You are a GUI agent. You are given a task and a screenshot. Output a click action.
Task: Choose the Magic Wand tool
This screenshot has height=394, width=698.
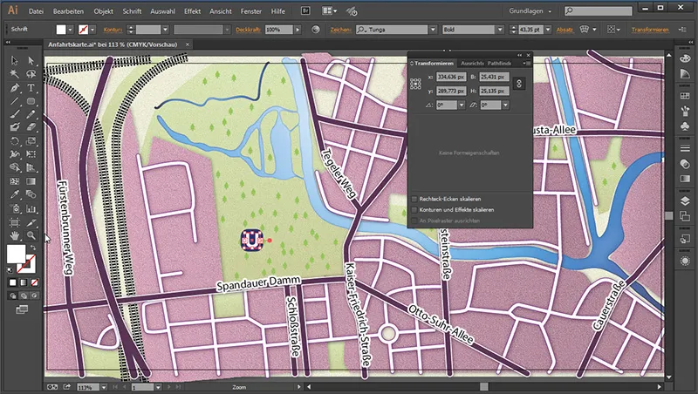click(x=14, y=74)
